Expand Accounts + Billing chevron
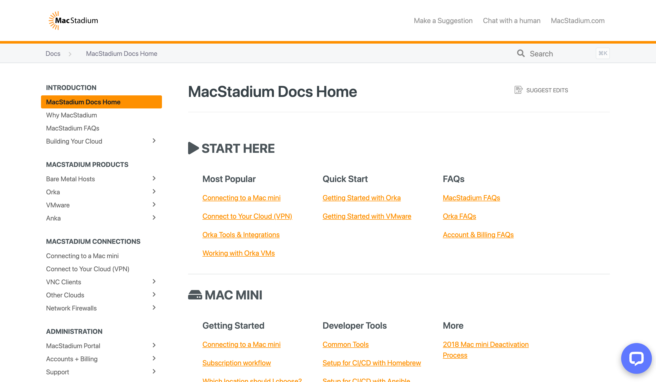The width and height of the screenshot is (656, 382). click(154, 358)
